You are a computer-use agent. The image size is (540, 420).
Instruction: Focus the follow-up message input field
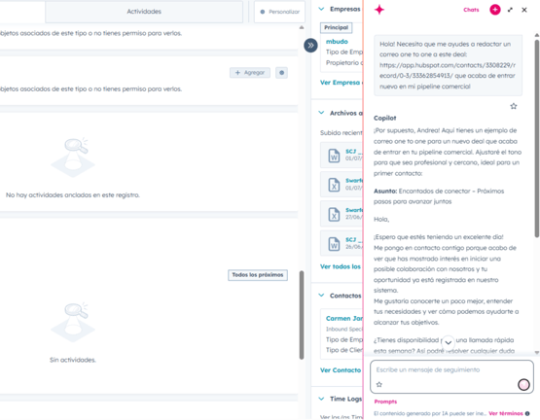[x=451, y=376]
